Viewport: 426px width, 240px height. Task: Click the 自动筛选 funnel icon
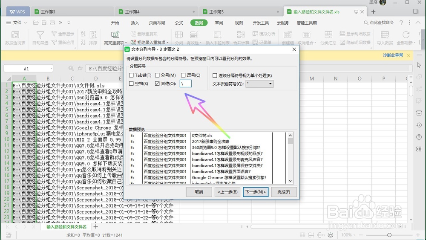tap(40, 35)
